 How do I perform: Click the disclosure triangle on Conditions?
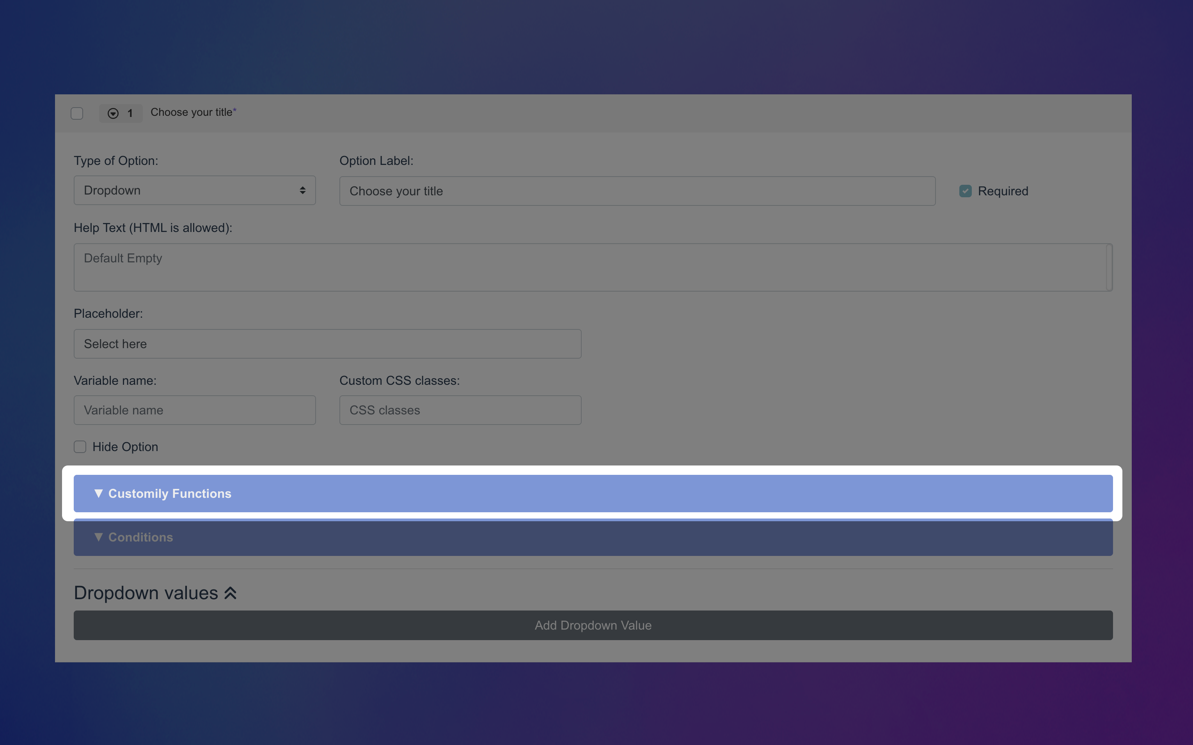[99, 537]
